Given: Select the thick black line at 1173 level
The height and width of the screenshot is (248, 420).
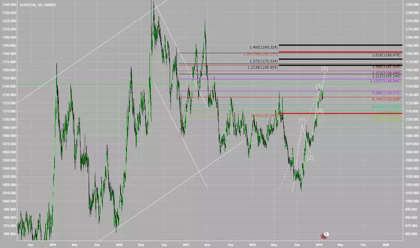Looking at the screenshot, I should [x=340, y=59].
